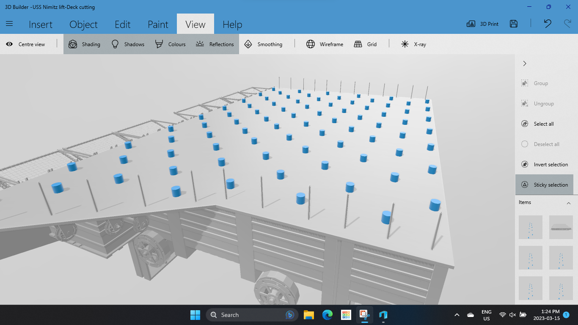578x325 pixels.
Task: Open 3D Builder taskbar icon
Action: (383, 315)
